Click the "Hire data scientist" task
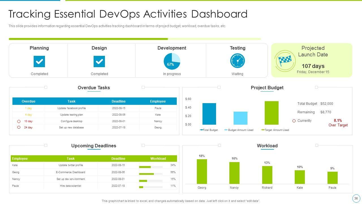The width and height of the screenshot is (362, 204). (x=71, y=186)
